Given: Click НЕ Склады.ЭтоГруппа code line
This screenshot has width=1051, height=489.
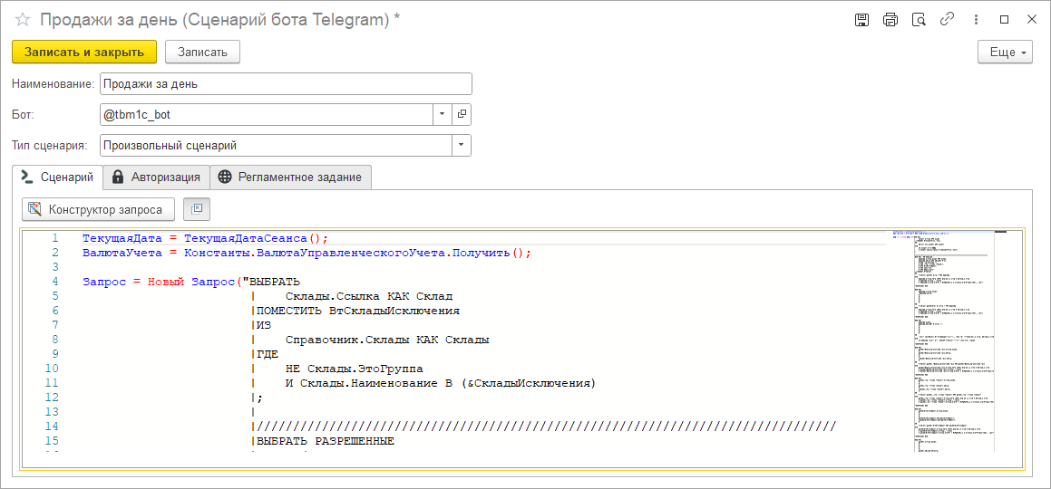Looking at the screenshot, I should click(355, 369).
